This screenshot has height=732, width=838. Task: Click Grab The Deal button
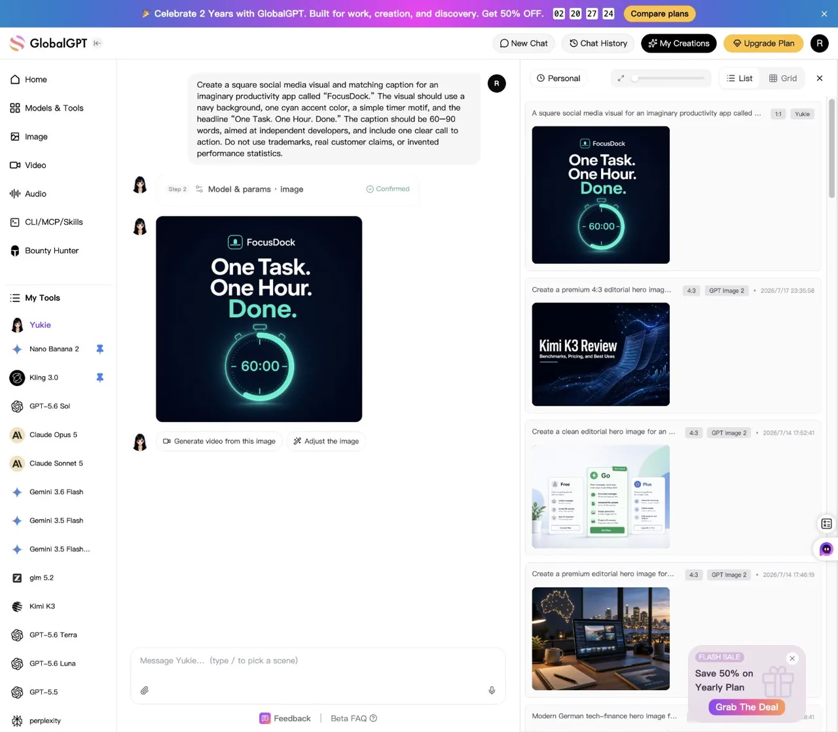click(746, 707)
